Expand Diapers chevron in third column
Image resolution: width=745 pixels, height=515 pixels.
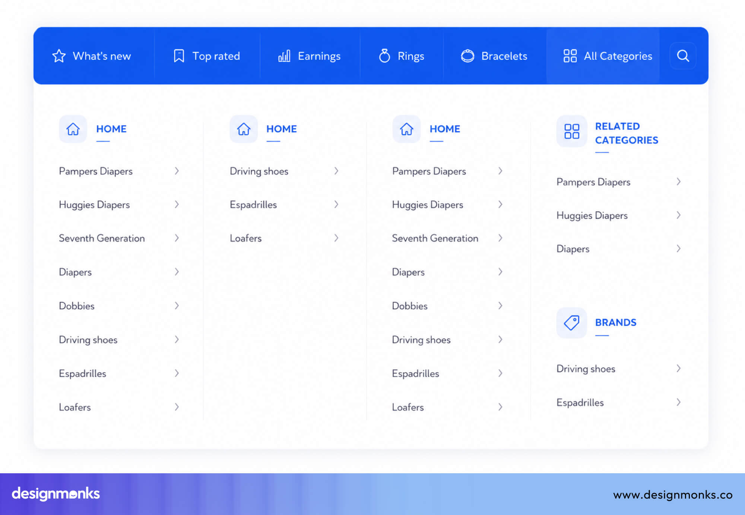(501, 272)
